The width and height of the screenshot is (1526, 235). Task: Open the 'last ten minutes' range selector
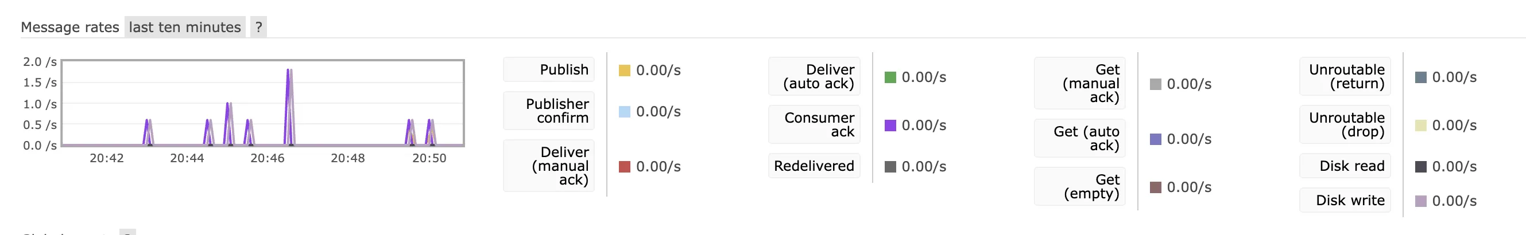[185, 28]
